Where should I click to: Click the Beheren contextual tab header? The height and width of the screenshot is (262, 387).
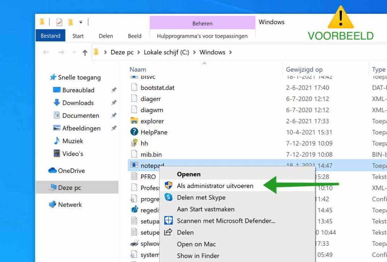click(203, 23)
